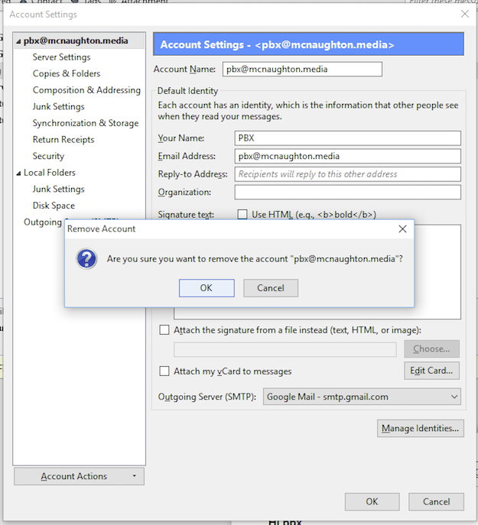This screenshot has width=478, height=525.
Task: Open the Security settings page
Action: [x=48, y=156]
